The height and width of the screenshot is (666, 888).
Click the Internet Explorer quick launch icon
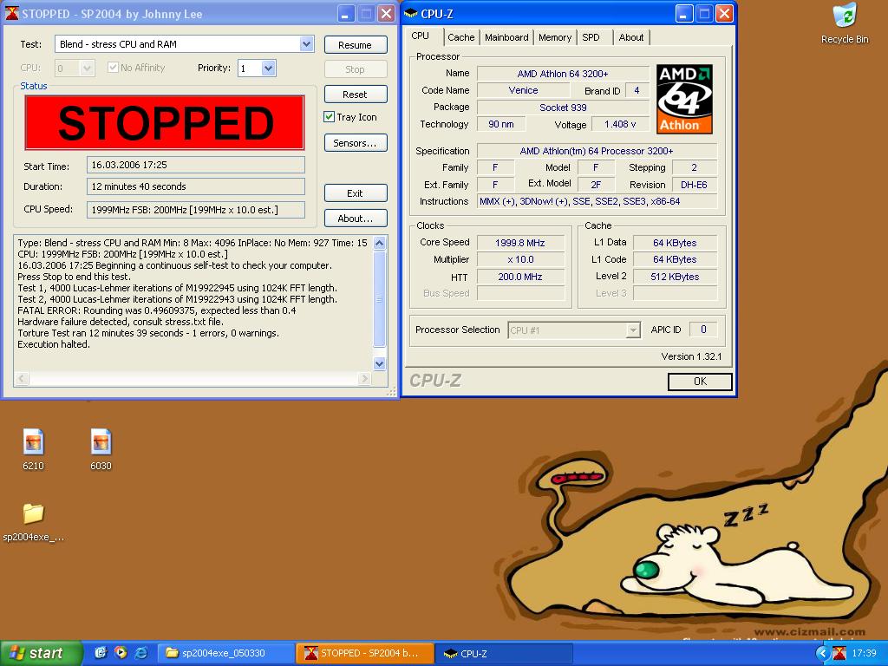pos(141,653)
